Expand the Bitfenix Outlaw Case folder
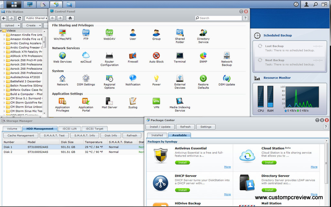The width and height of the screenshot is (331, 207). click(4, 90)
